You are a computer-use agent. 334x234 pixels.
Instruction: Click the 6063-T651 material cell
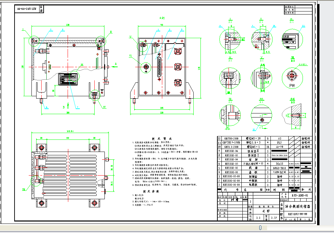pyautogui.click(x=279, y=168)
